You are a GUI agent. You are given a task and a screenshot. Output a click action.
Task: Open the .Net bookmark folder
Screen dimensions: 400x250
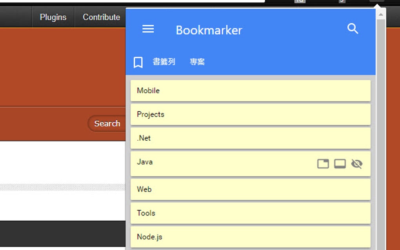(250, 138)
